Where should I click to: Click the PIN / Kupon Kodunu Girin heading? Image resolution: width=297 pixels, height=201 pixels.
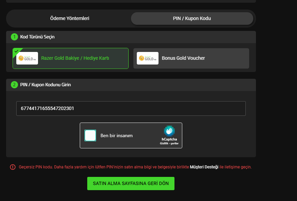pos(45,85)
